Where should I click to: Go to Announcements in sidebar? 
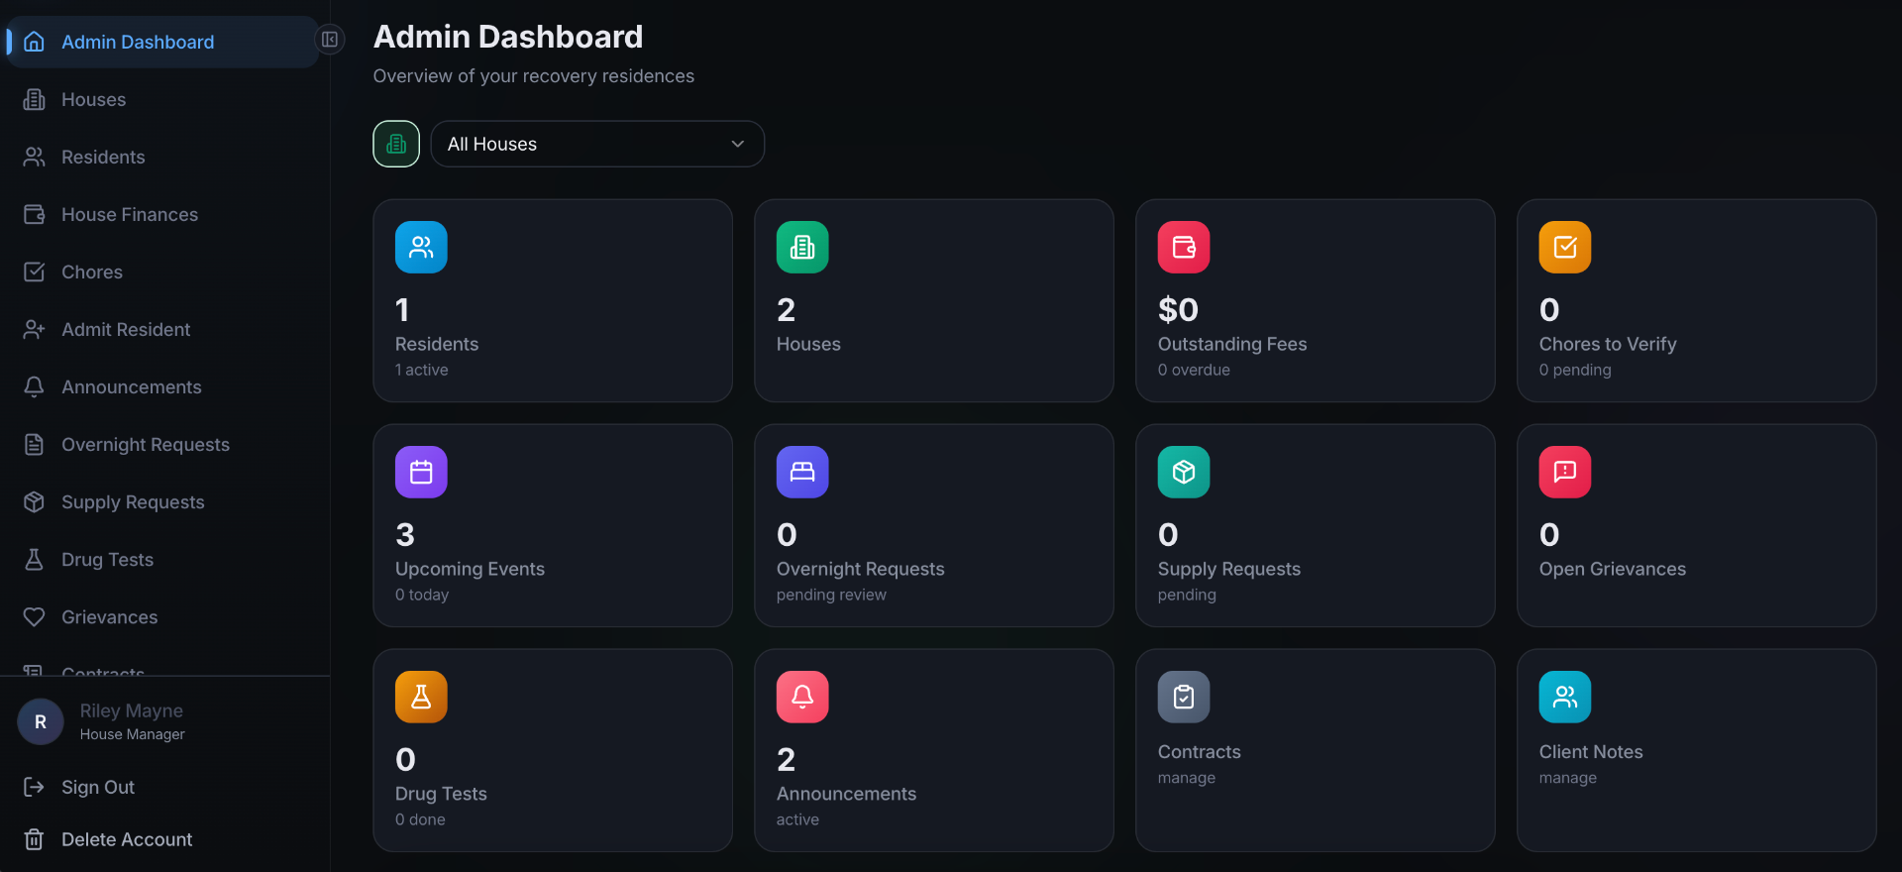(x=162, y=386)
